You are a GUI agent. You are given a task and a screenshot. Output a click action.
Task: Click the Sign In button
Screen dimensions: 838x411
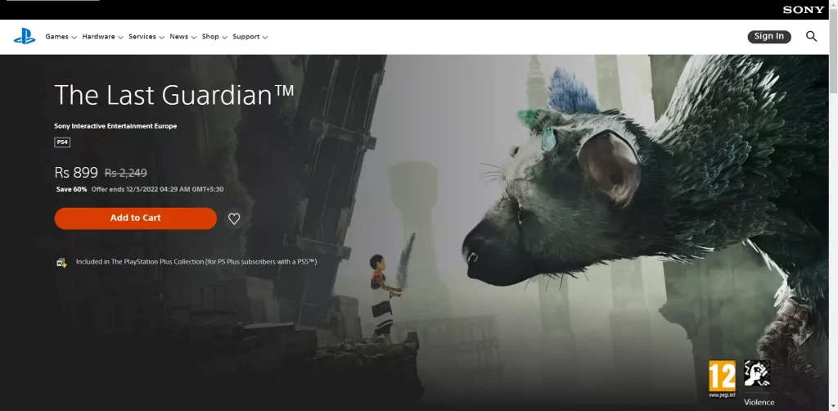pos(769,36)
